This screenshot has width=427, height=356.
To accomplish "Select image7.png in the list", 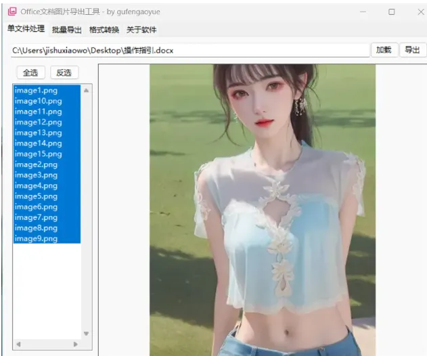I will pos(47,218).
